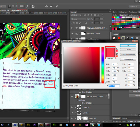140x127 pixels.
Task: Lock layer position icon
Action: click(83, 23)
